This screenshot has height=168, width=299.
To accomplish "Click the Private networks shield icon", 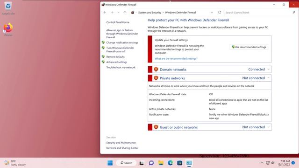I will click(156, 78).
